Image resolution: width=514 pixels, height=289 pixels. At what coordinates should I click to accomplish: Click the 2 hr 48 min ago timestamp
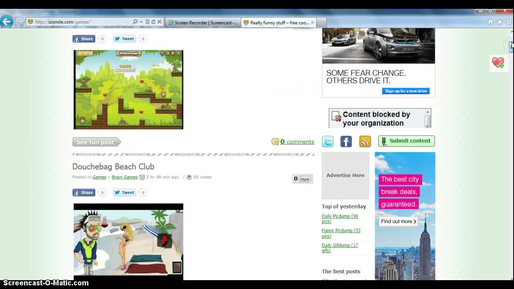pyautogui.click(x=162, y=177)
